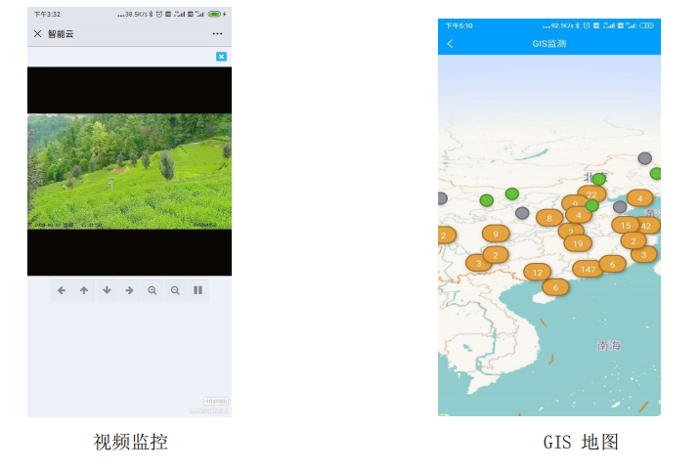The height and width of the screenshot is (471, 700).
Task: Select the cluster marker labeled 15
Action: click(626, 226)
